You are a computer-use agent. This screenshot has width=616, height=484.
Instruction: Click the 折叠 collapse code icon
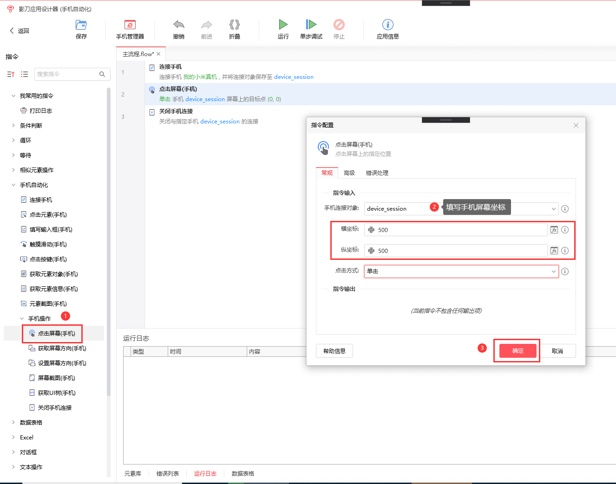pos(235,25)
